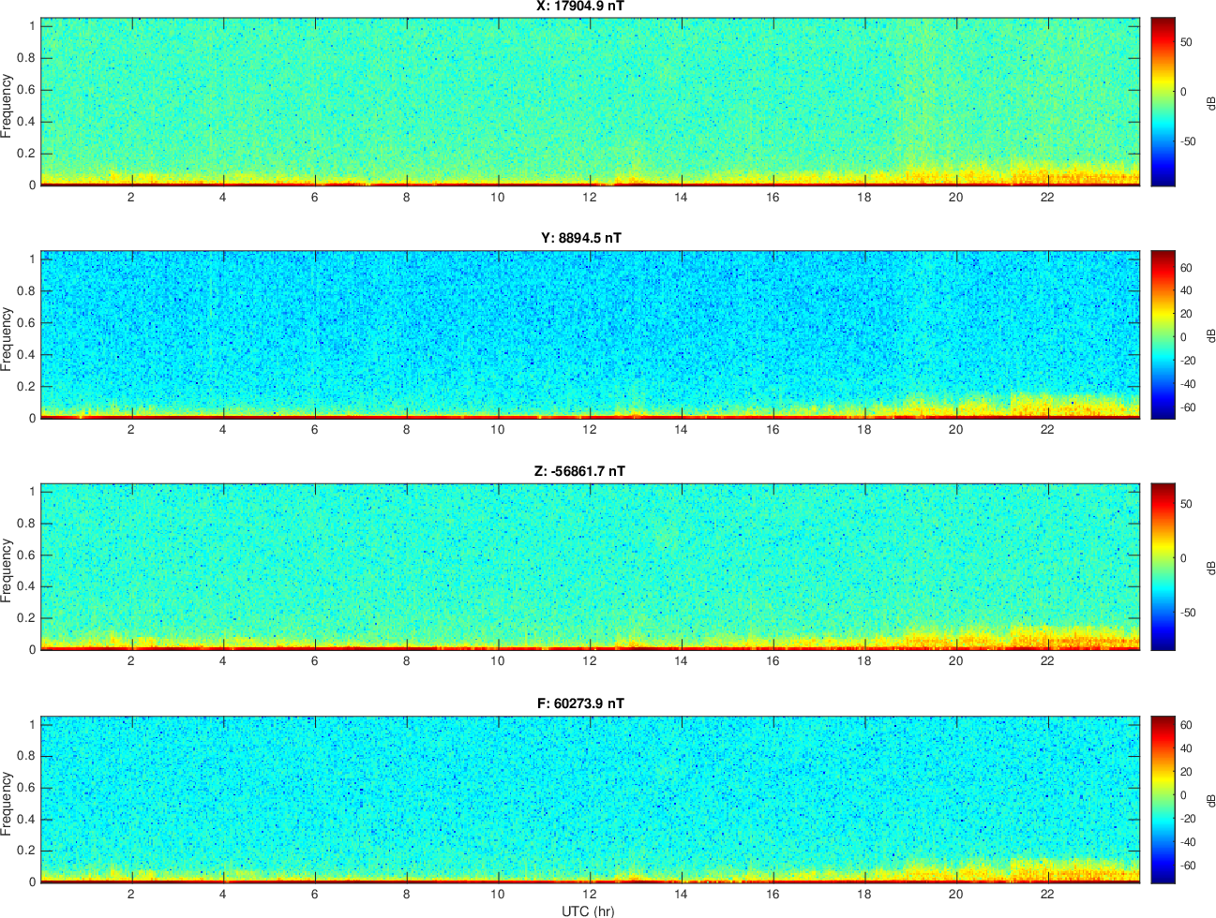The height and width of the screenshot is (918, 1216).
Task: Click the Frequency label of the X plot
Action: pyautogui.click(x=8, y=106)
